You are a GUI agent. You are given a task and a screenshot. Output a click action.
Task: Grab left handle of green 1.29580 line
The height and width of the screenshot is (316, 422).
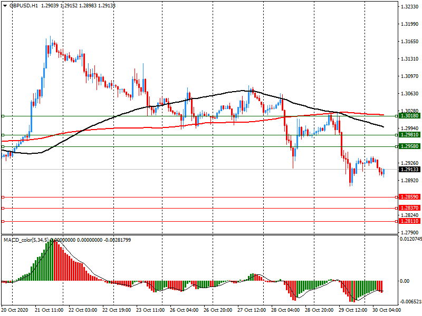point(3,147)
